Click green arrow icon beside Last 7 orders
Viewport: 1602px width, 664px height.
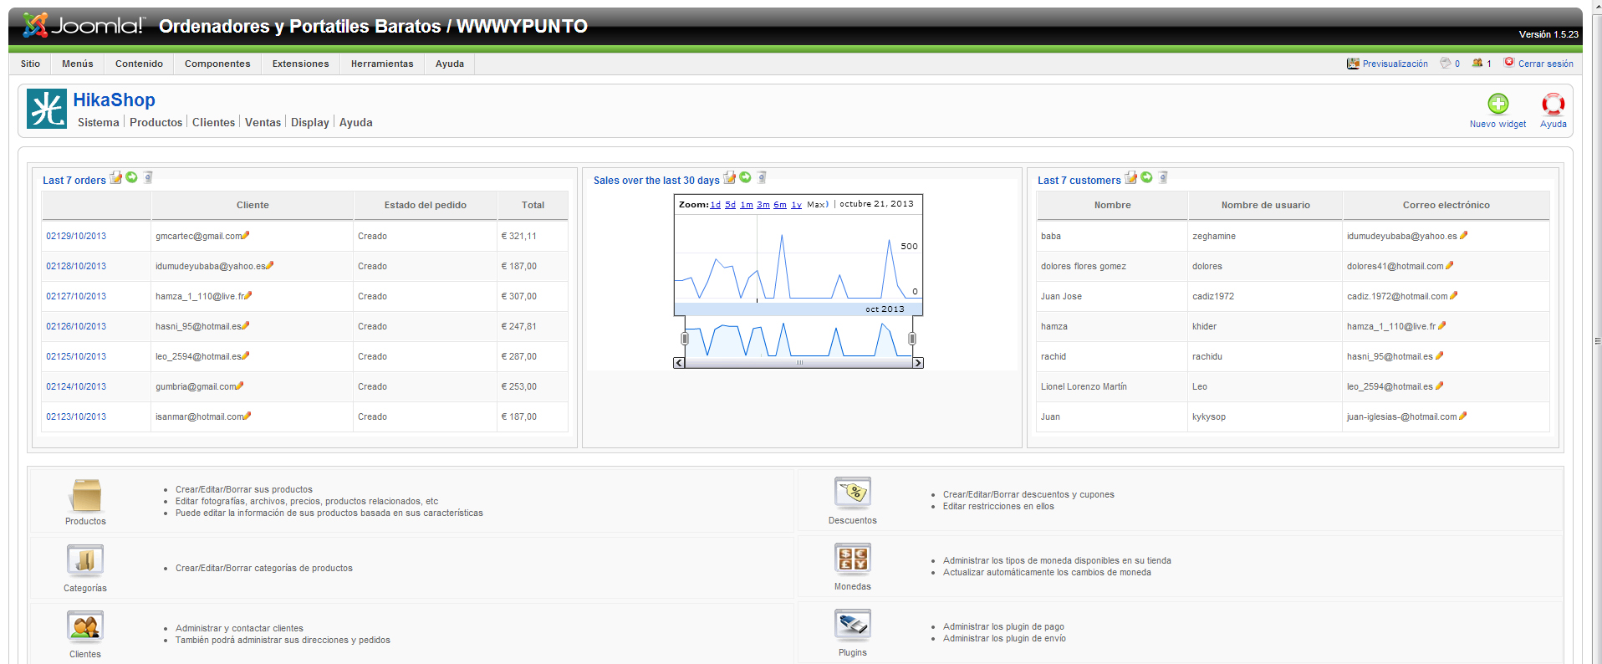[x=131, y=177]
